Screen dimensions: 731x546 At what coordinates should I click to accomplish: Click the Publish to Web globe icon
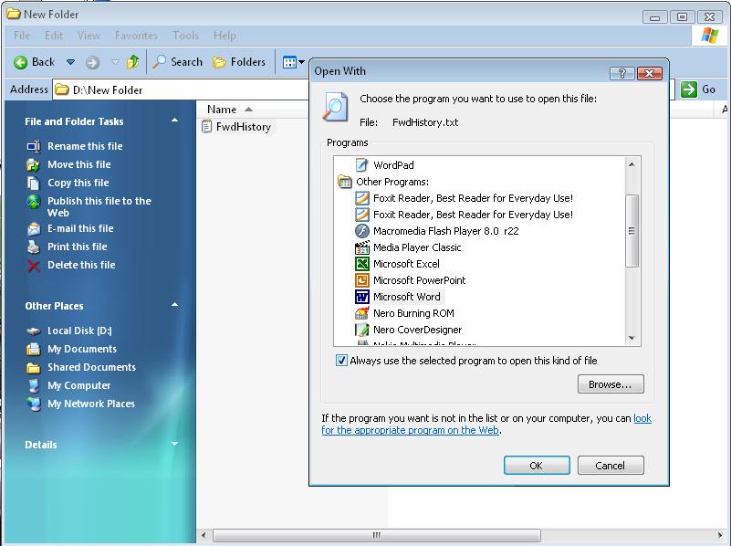pos(34,202)
